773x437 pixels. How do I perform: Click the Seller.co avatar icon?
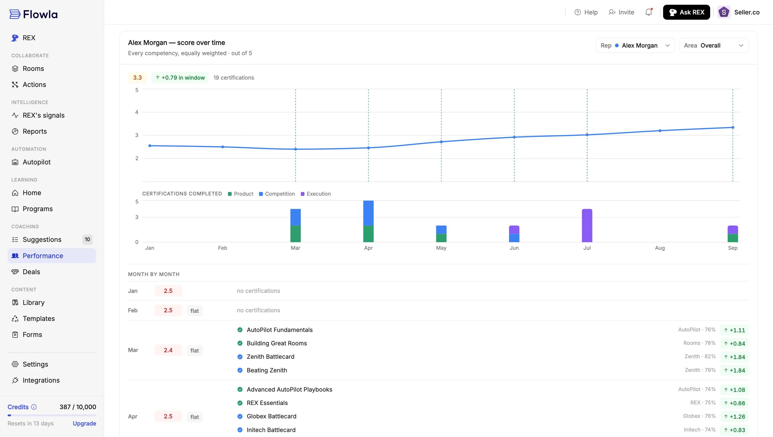724,12
